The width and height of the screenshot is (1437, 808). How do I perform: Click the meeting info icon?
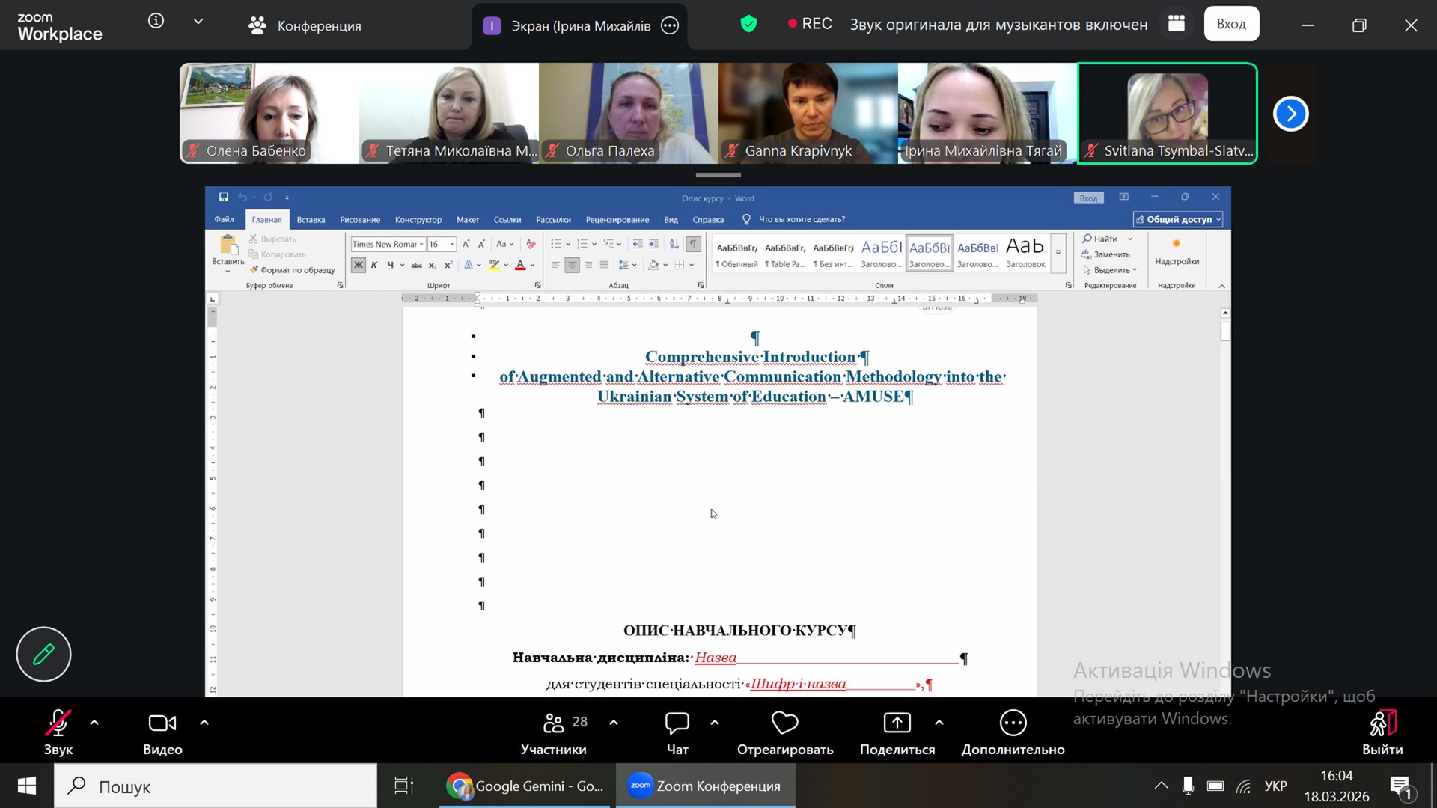(156, 21)
